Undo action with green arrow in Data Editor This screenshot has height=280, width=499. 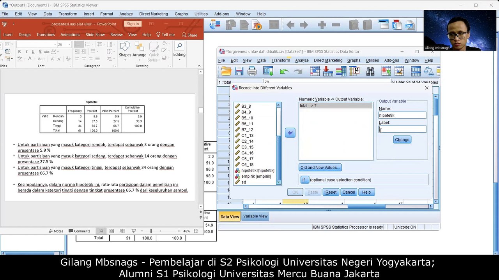284,71
